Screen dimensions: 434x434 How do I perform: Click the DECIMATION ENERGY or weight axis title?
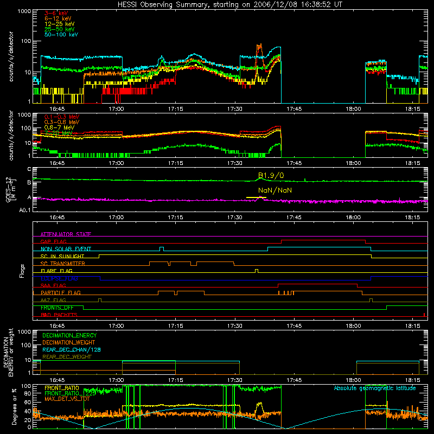[x=8, y=352]
